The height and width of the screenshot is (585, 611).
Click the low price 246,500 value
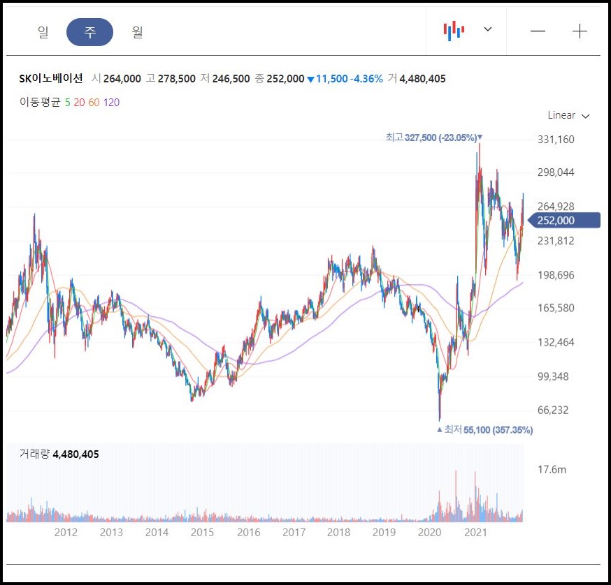click(231, 79)
